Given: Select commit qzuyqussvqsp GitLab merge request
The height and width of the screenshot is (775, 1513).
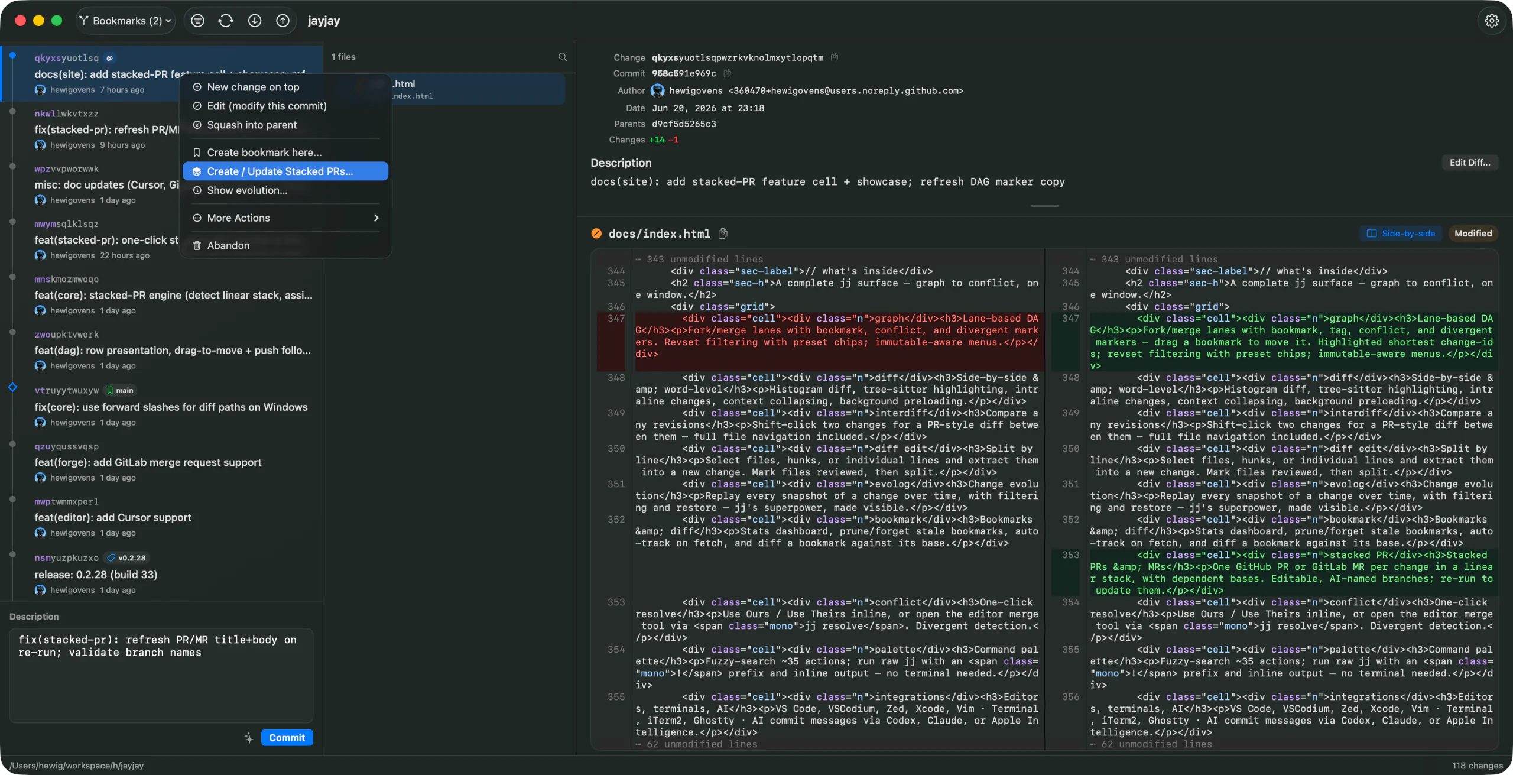Looking at the screenshot, I should click(161, 462).
